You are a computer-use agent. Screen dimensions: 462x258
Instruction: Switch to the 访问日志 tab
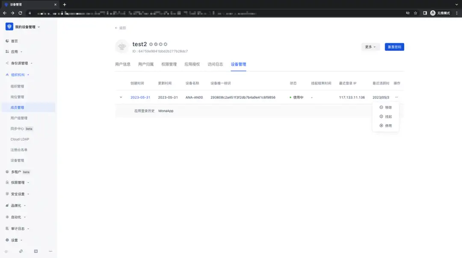[x=215, y=64]
